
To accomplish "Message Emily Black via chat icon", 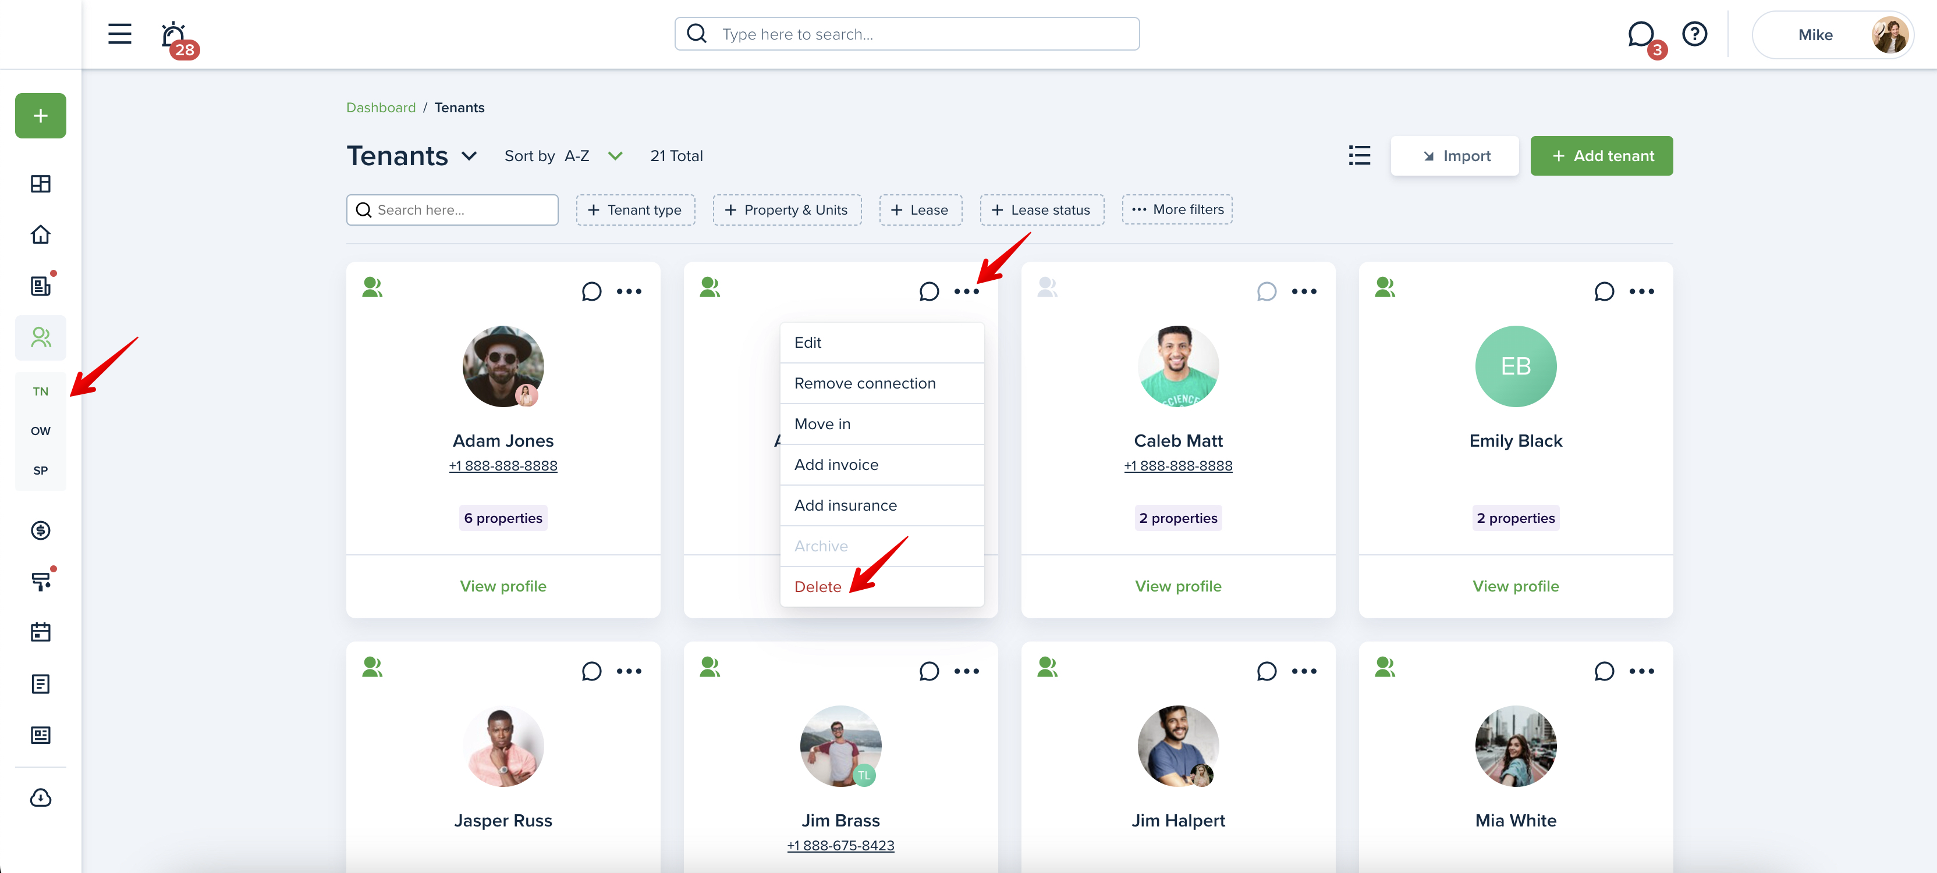I will pyautogui.click(x=1604, y=291).
